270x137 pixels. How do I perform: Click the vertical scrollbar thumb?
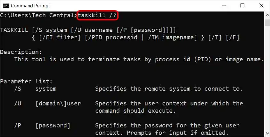click(x=267, y=23)
